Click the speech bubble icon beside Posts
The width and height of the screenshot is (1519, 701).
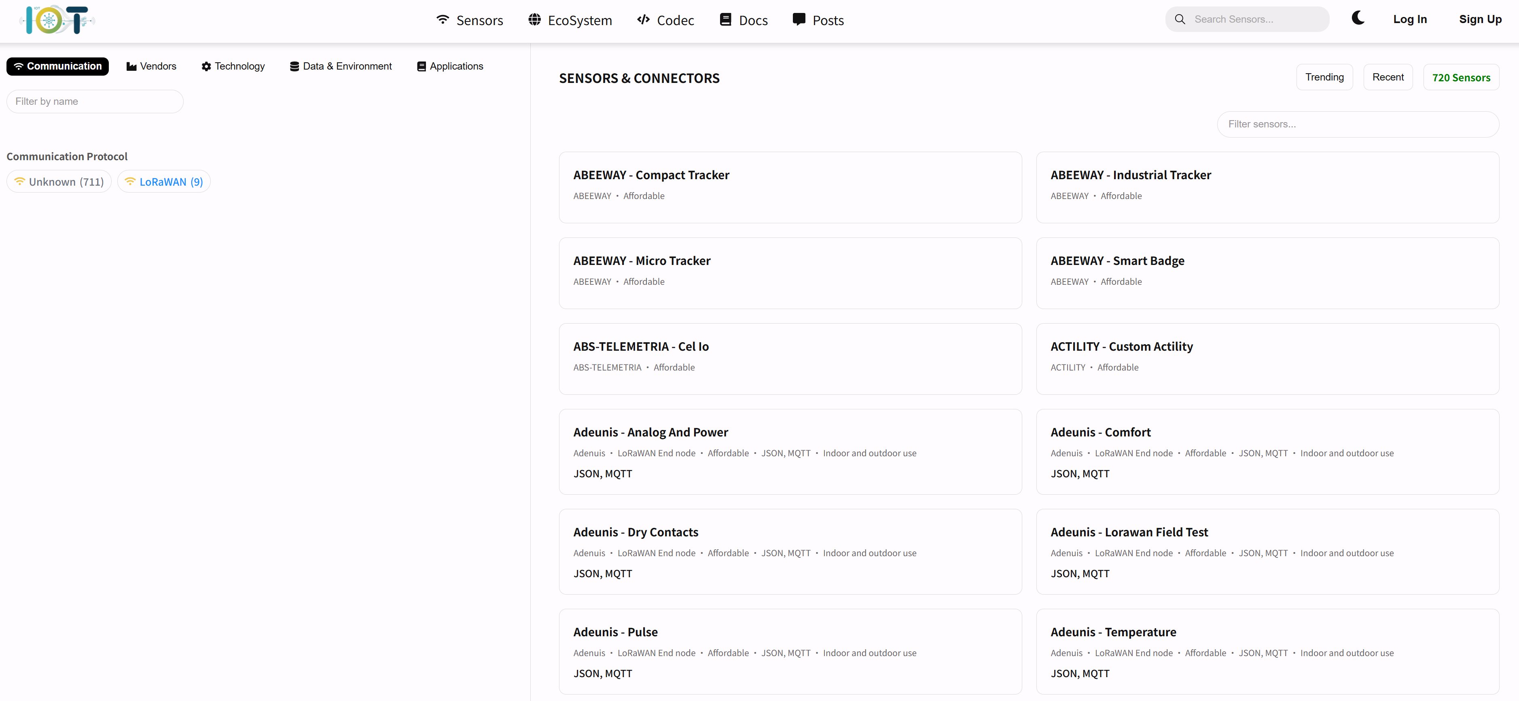[x=799, y=19]
